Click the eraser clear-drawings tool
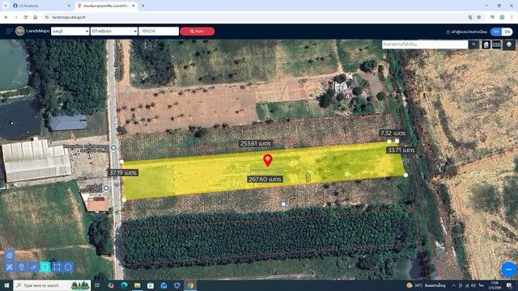This screenshot has width=518, height=291. (9, 255)
